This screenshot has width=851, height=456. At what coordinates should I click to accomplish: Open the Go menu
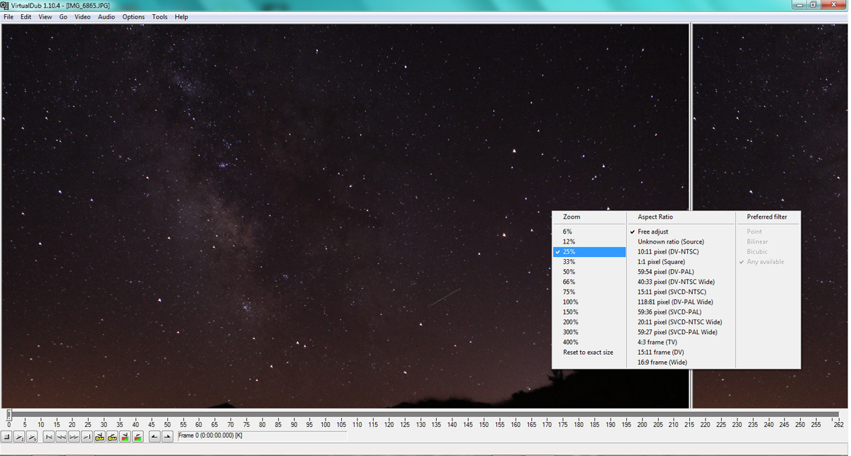(63, 17)
